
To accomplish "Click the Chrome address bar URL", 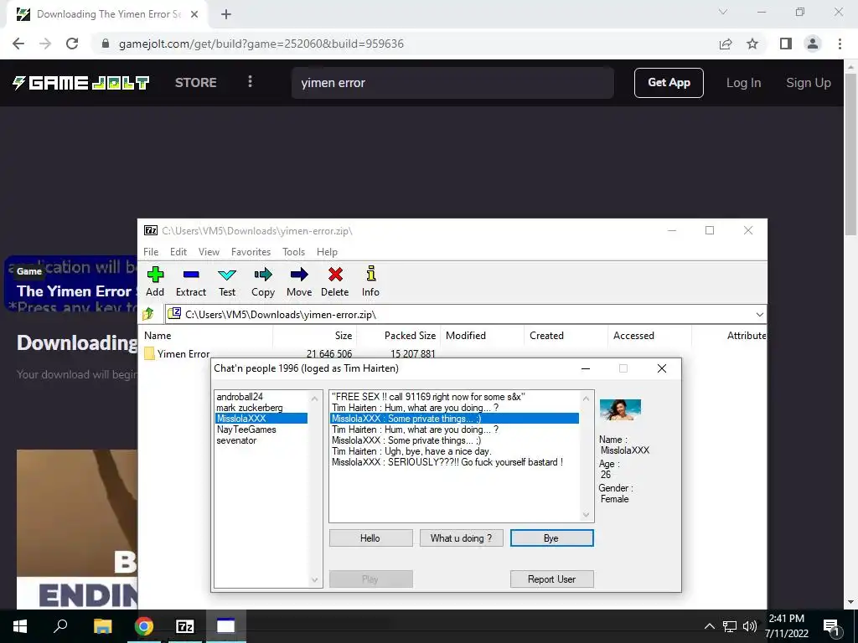I will [261, 44].
